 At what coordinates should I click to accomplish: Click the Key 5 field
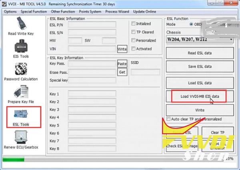click(x=92, y=125)
